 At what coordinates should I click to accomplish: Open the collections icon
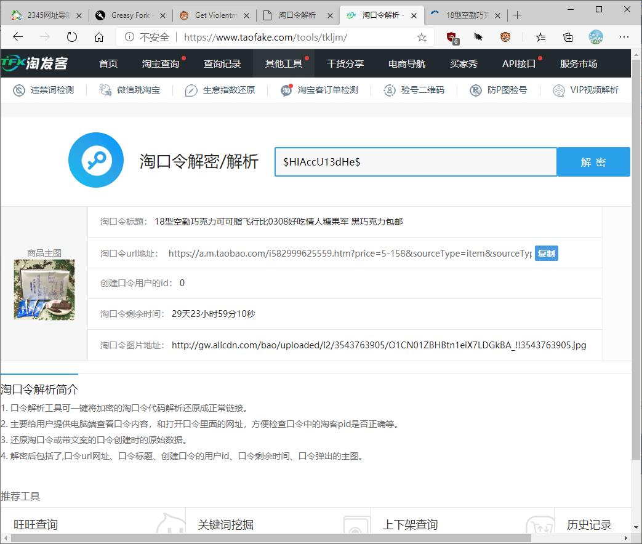point(568,38)
